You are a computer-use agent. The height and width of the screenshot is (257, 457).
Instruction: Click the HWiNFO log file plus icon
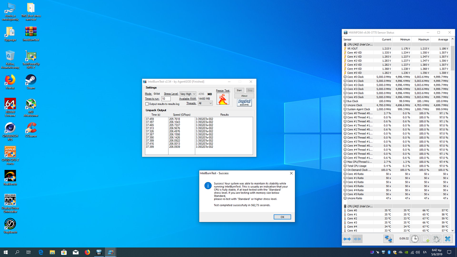click(426, 239)
